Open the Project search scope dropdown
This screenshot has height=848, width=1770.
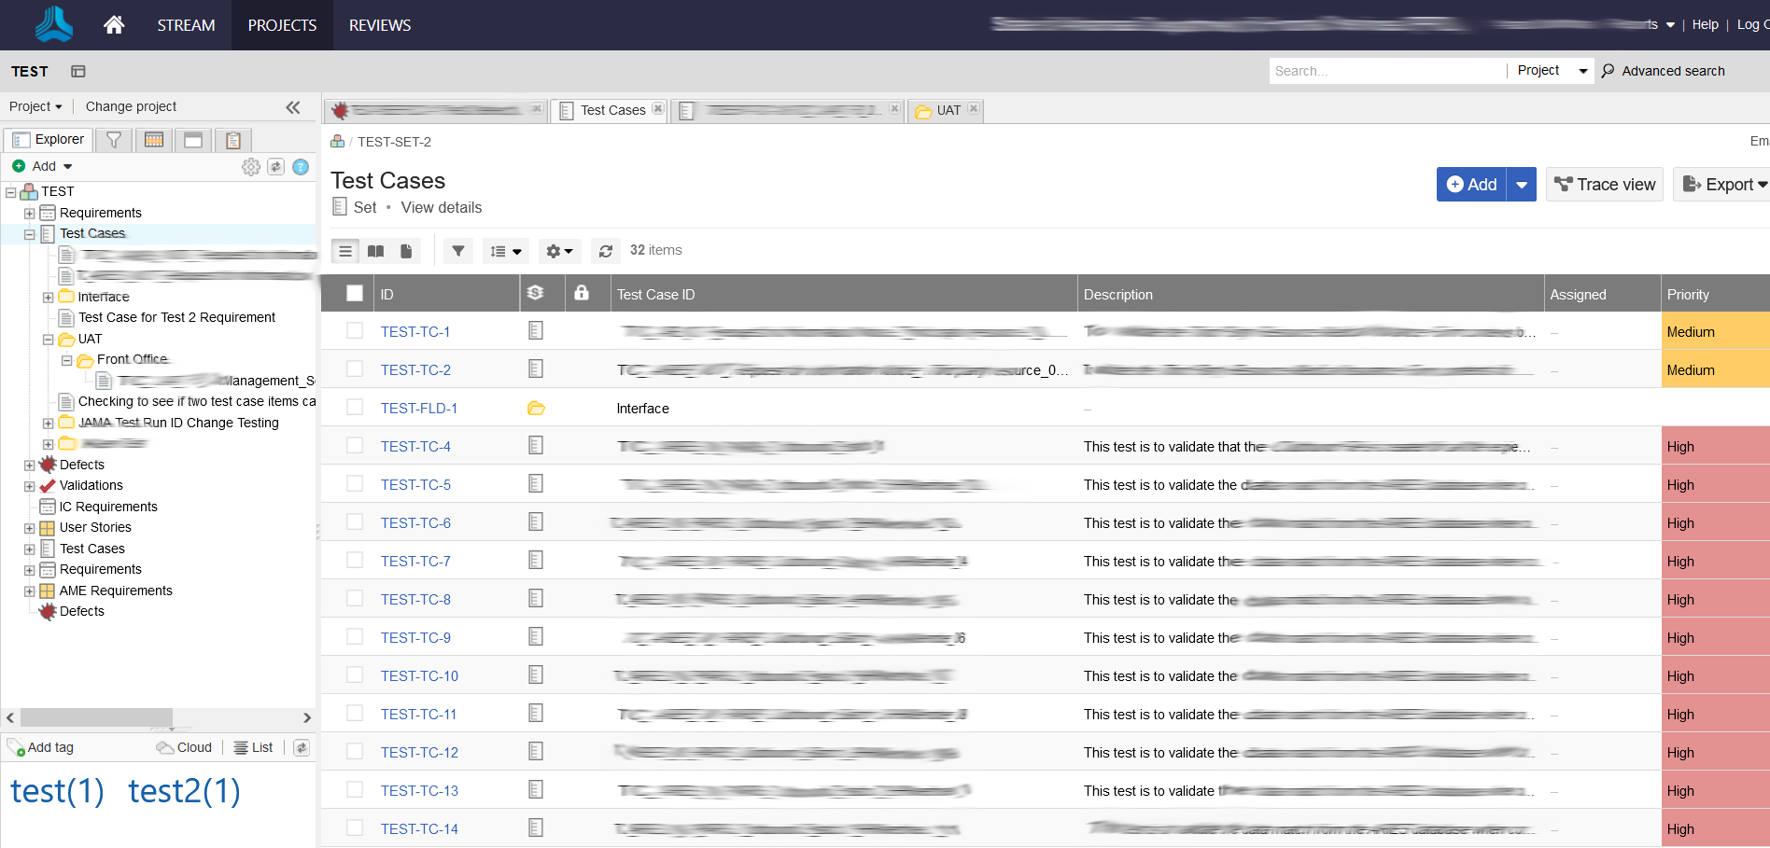click(x=1552, y=71)
